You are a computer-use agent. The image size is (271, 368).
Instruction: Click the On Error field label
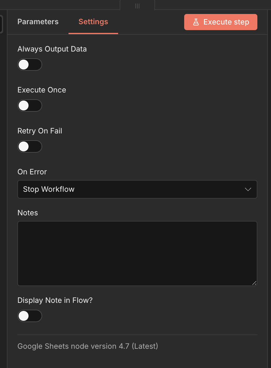32,172
